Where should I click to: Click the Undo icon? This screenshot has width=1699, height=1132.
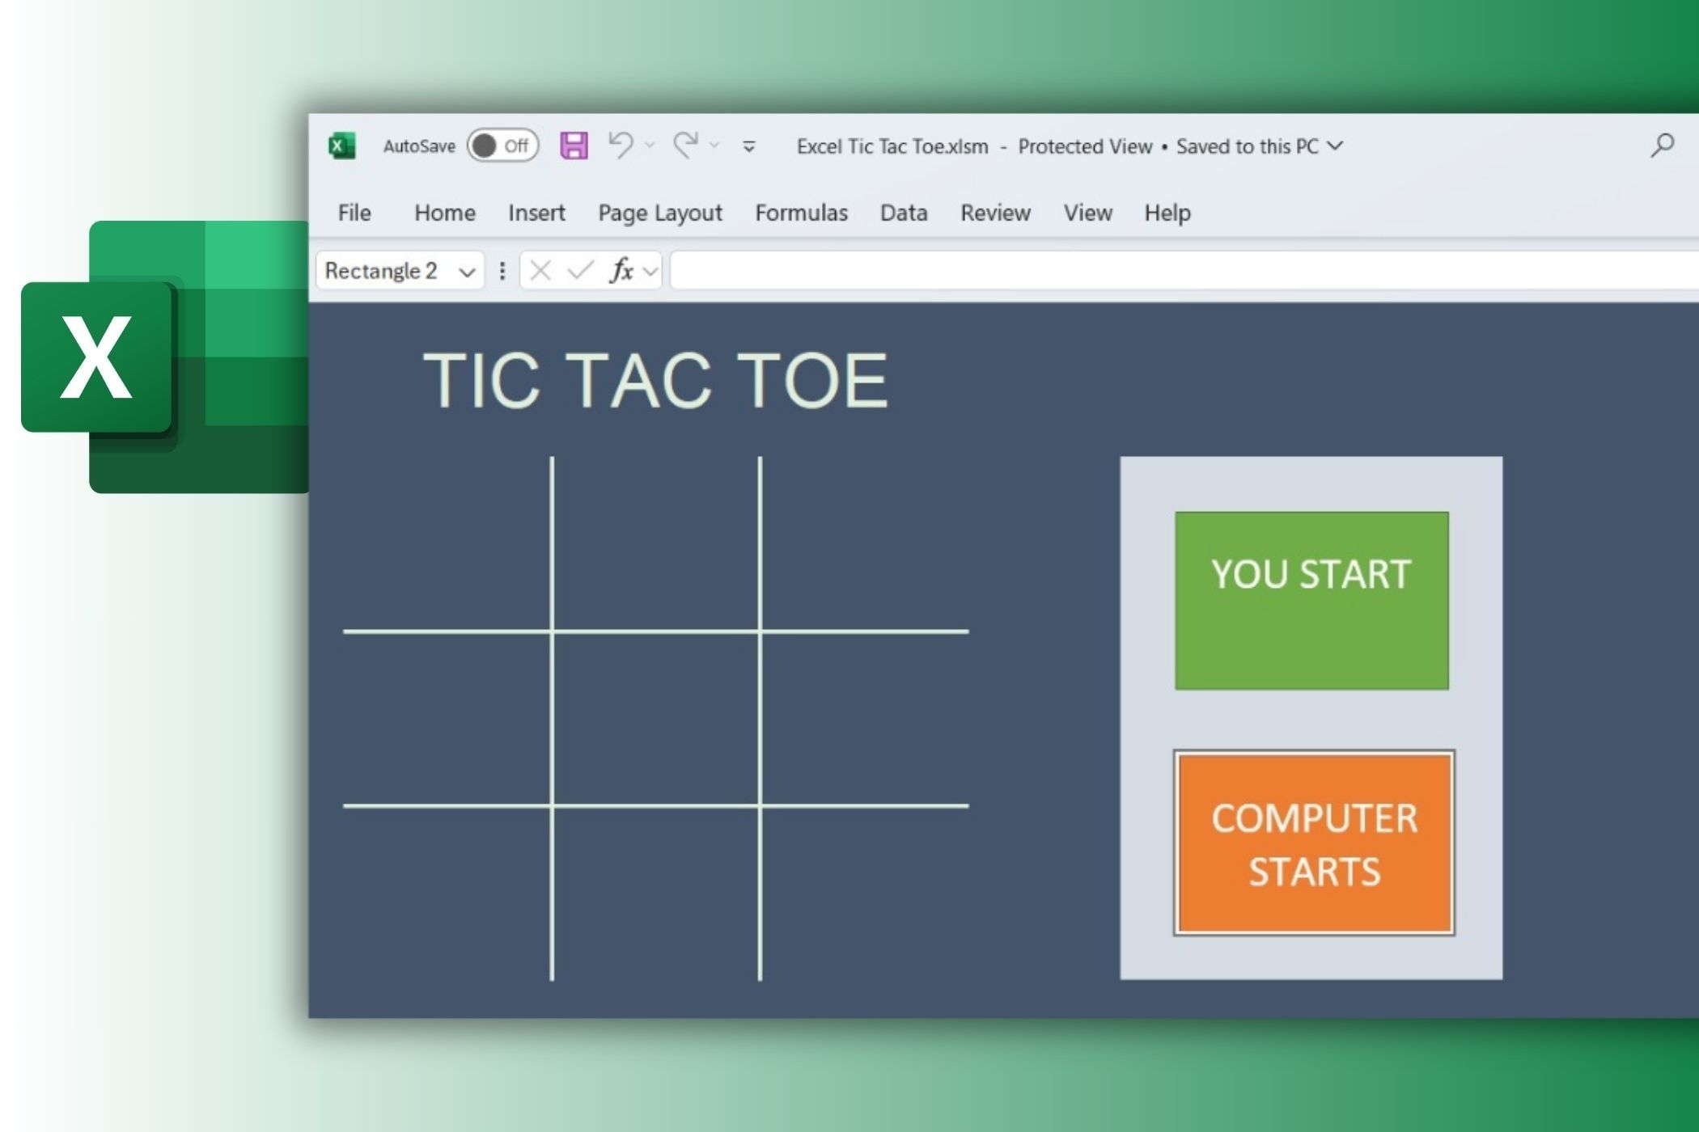click(623, 146)
